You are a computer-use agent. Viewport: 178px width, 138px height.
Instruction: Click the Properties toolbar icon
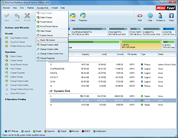click(83, 16)
